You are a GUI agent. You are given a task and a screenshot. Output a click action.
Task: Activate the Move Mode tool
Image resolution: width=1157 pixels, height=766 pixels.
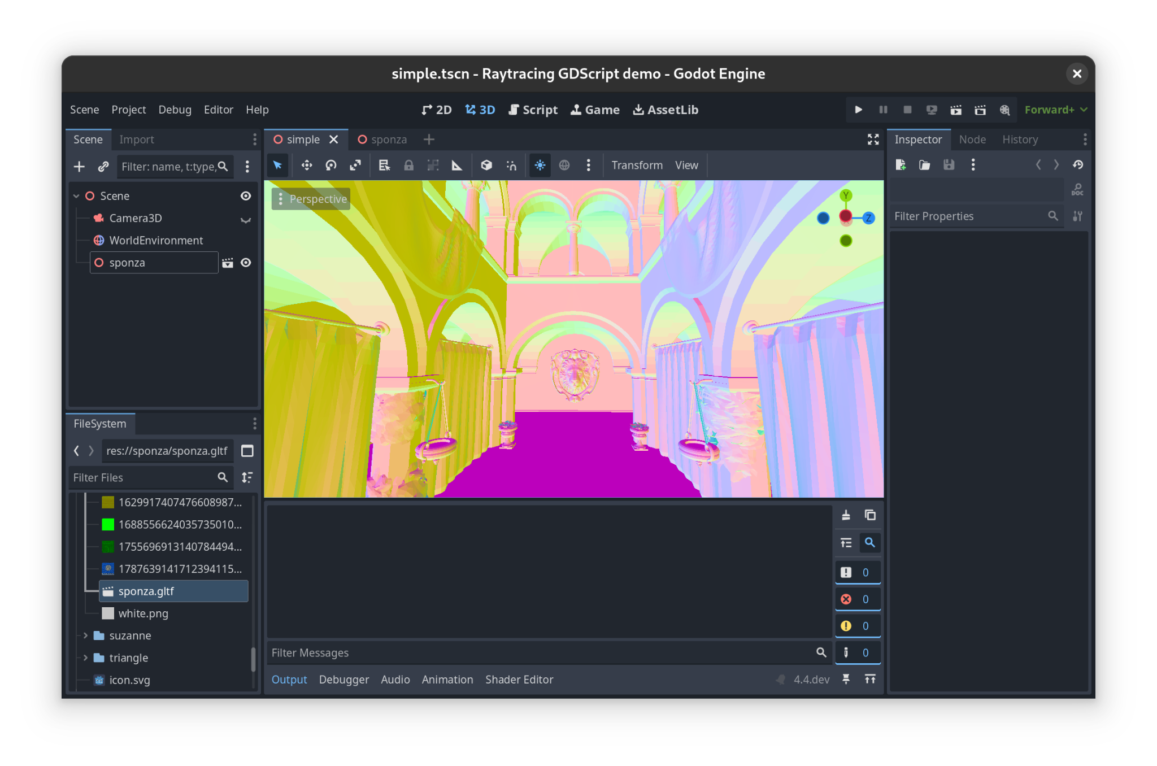[306, 166]
